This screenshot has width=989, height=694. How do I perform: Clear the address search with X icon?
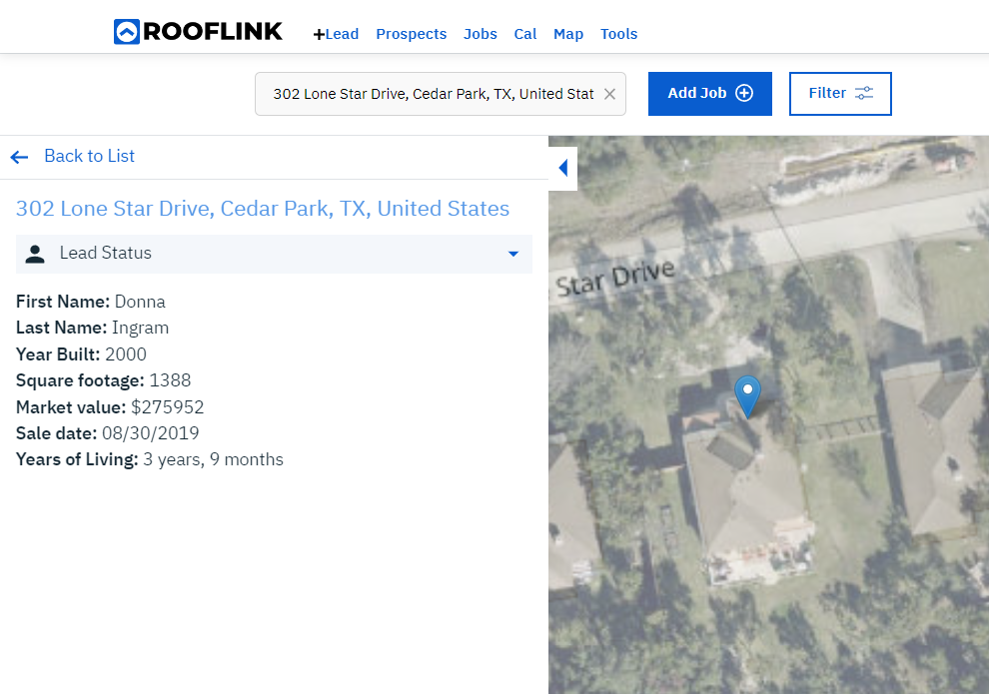click(x=609, y=94)
